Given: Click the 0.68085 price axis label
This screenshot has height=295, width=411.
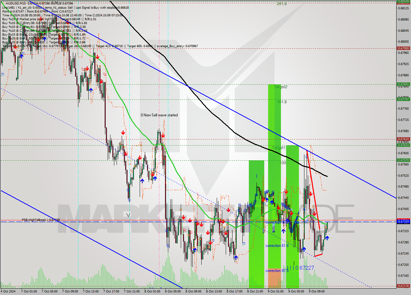Looking at the screenshot, I should coord(403,19).
